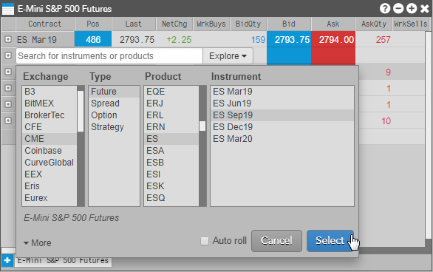Click the red Ask price 2794.00 cell
The image size is (433, 272).
333,39
